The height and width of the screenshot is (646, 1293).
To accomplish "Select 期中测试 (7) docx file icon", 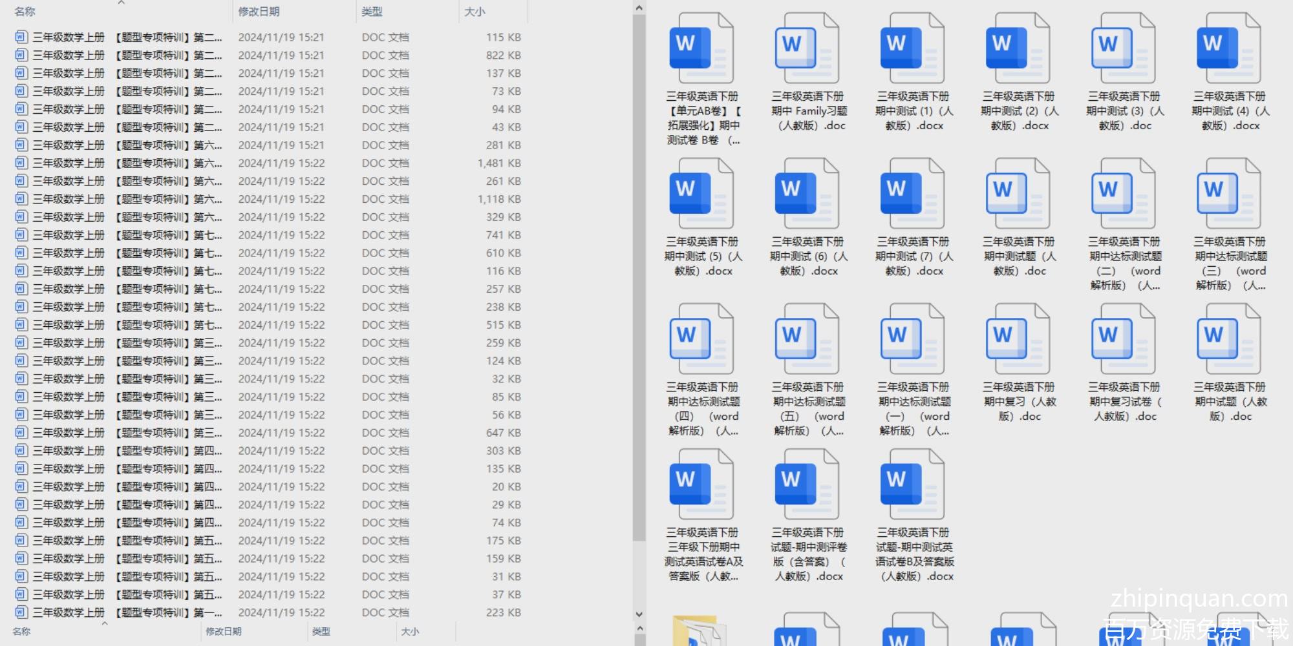I will click(912, 194).
